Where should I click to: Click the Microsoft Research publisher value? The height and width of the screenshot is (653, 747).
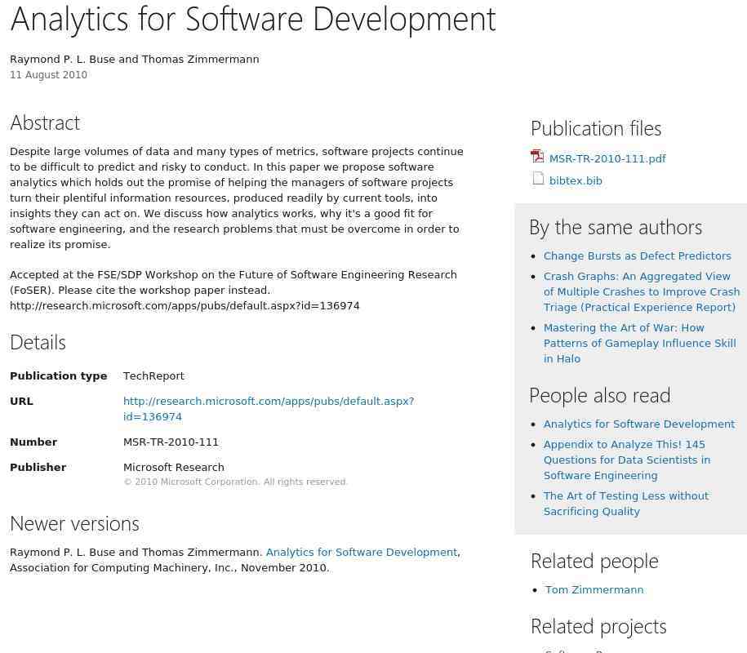(173, 467)
